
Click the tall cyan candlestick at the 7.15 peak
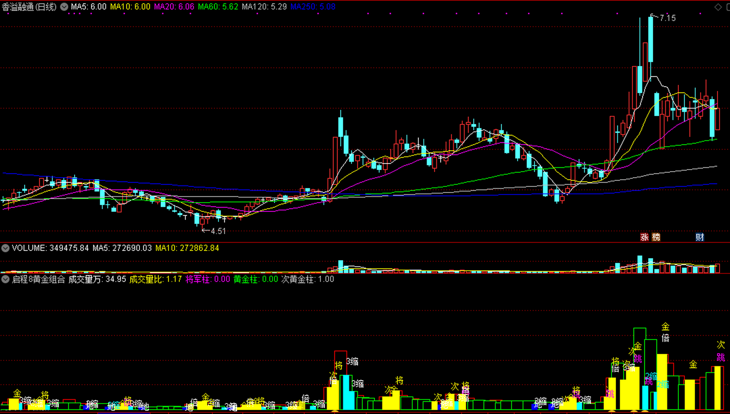point(651,39)
